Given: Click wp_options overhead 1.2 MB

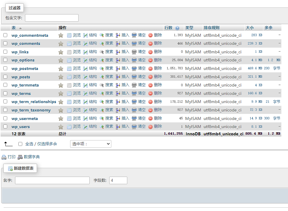Looking at the screenshot, I should pyautogui.click(x=274, y=60).
